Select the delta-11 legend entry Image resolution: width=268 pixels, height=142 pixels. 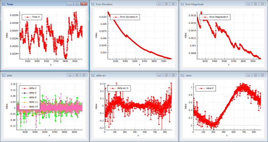point(29,102)
